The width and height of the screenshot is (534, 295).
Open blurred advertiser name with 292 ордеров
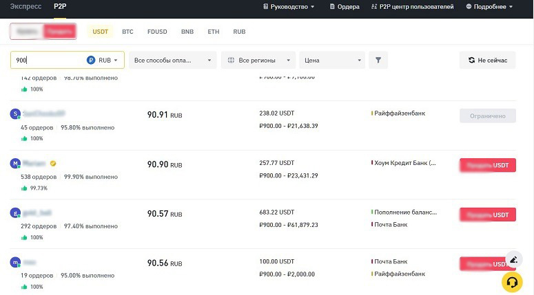[x=37, y=212]
